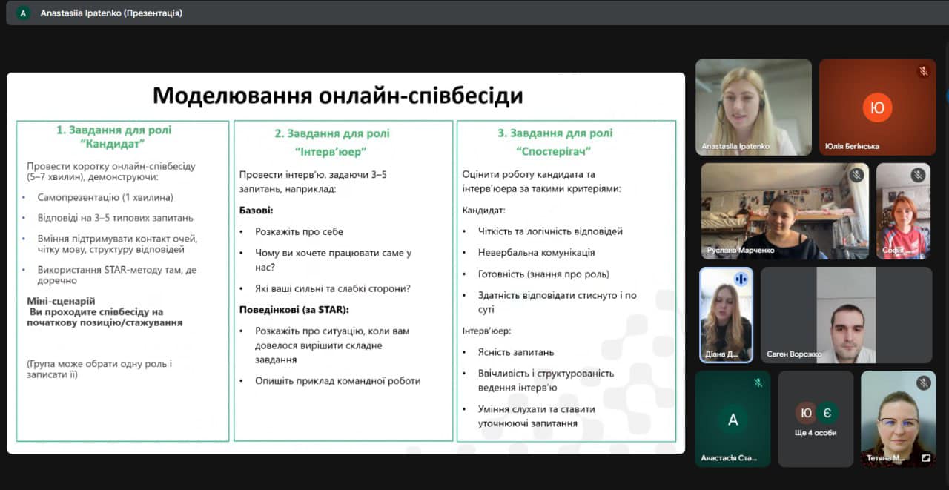
Task: Click the green A avatar of Анастасія
Action: click(x=733, y=420)
